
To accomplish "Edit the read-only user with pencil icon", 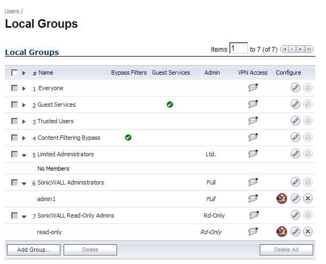I will pyautogui.click(x=295, y=231).
